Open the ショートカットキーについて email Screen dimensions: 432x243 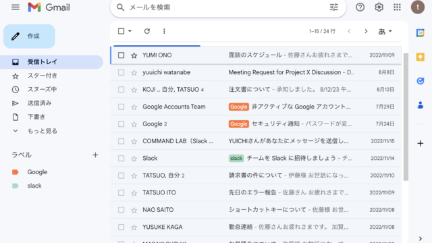(x=267, y=210)
